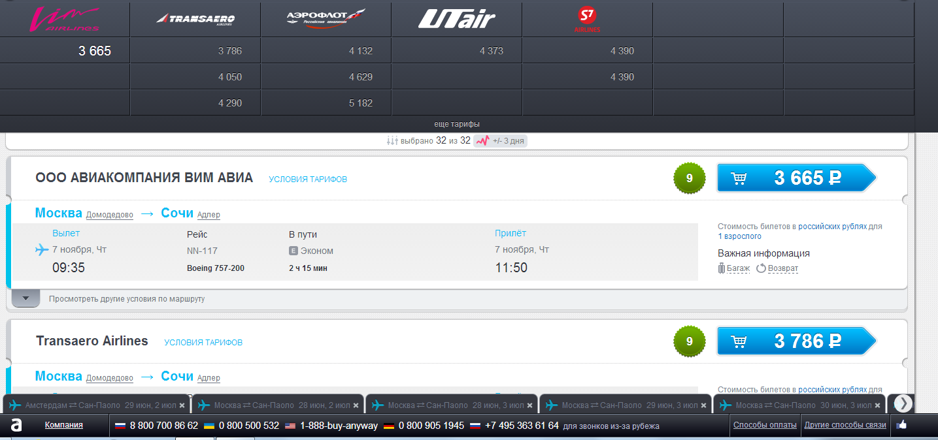Image resolution: width=938 pixels, height=440 pixels.
Task: Click the Russian flag beside +7 495 363 61 64
Action: pyautogui.click(x=476, y=426)
